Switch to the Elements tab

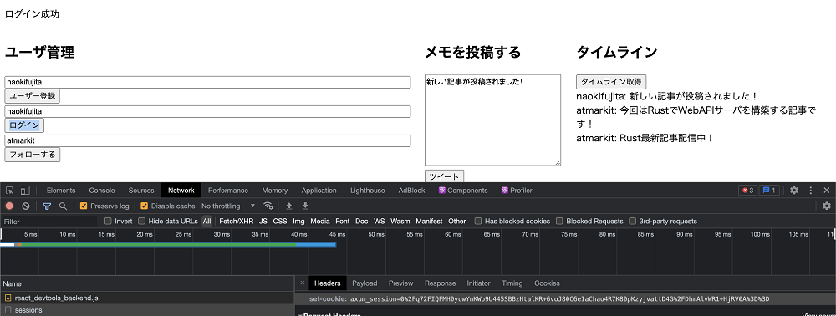click(x=61, y=191)
